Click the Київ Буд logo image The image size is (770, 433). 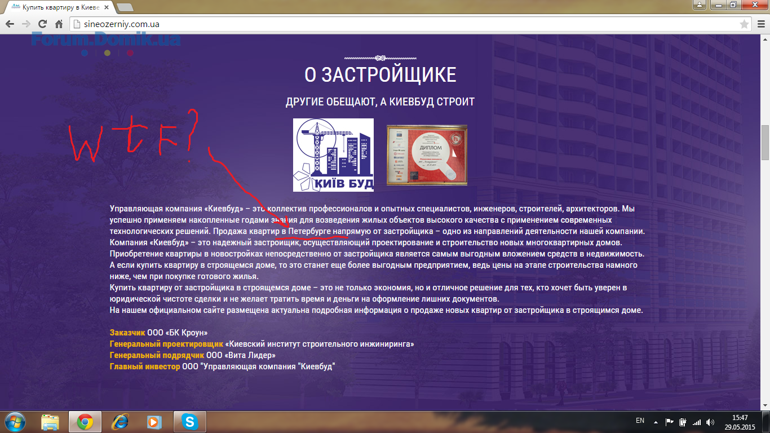coord(333,155)
